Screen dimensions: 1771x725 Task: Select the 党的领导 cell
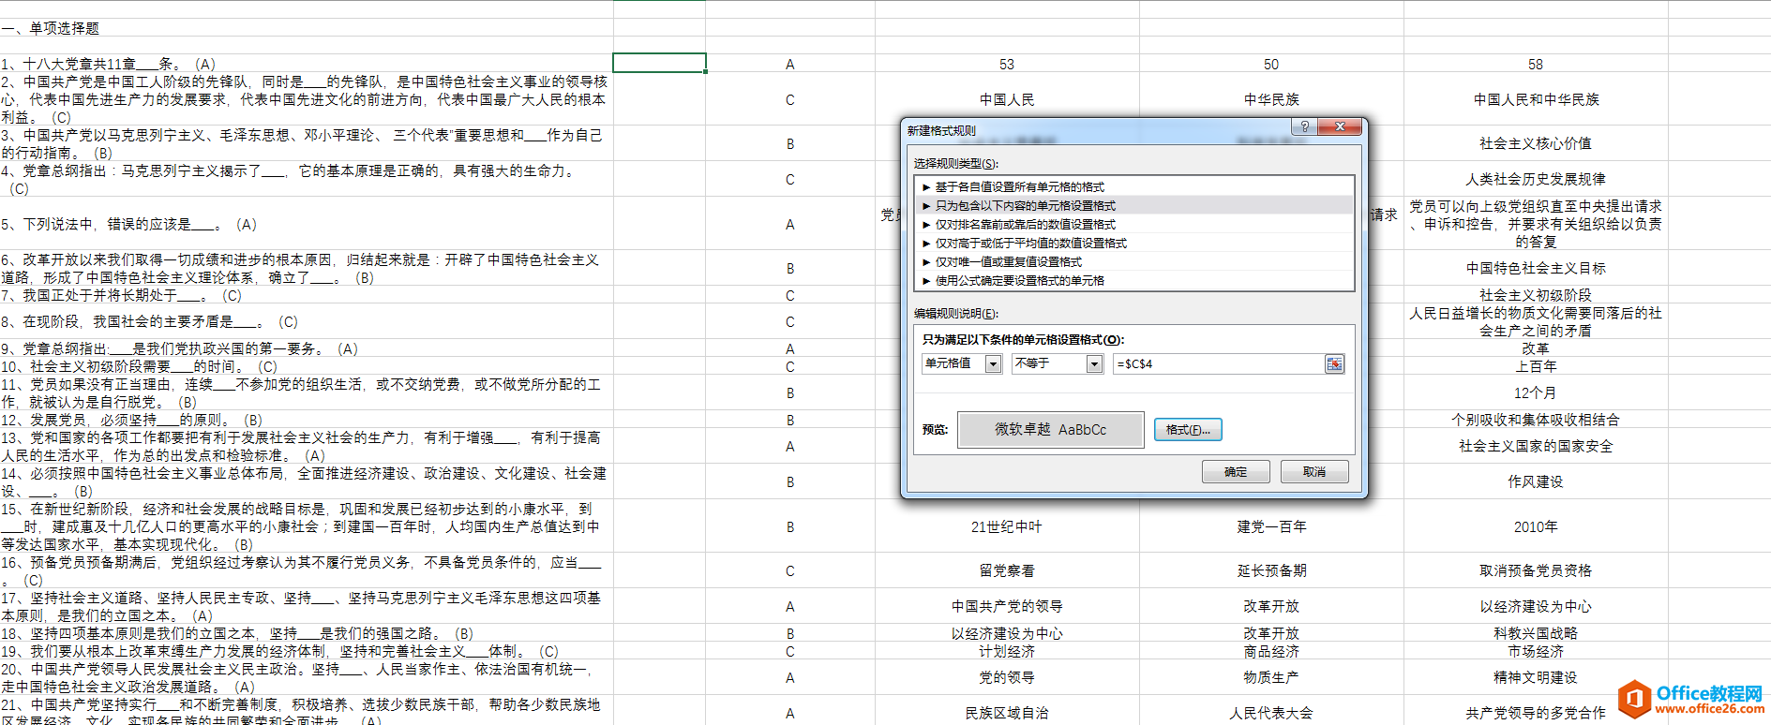coord(1007,677)
